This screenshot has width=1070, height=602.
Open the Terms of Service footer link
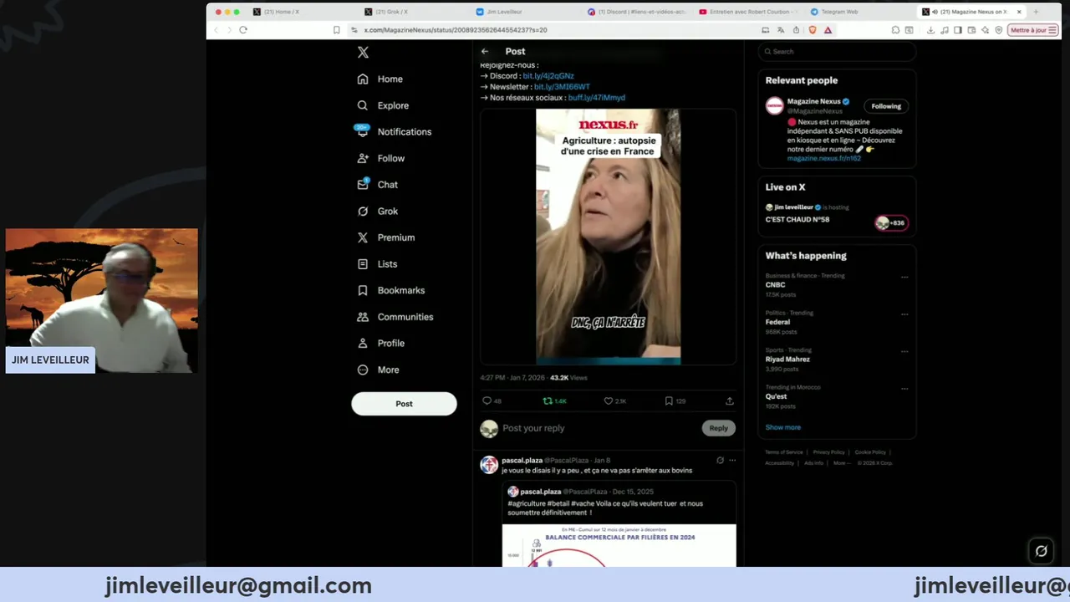point(784,452)
